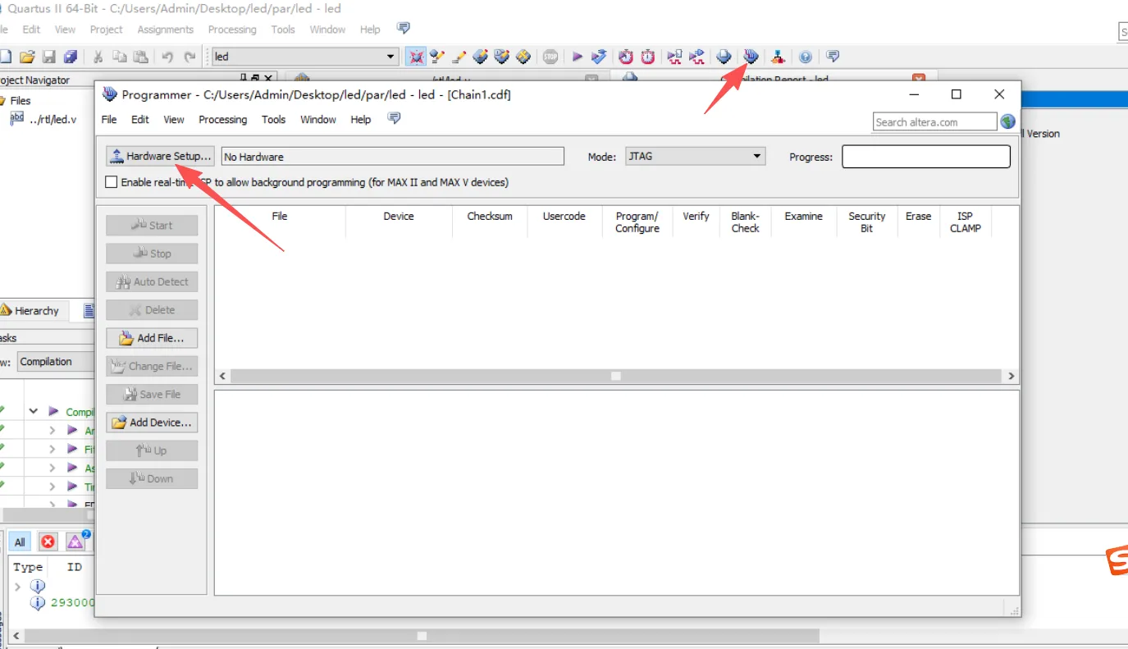Open the Programmer Edit menu
This screenshot has width=1128, height=649.
[140, 120]
